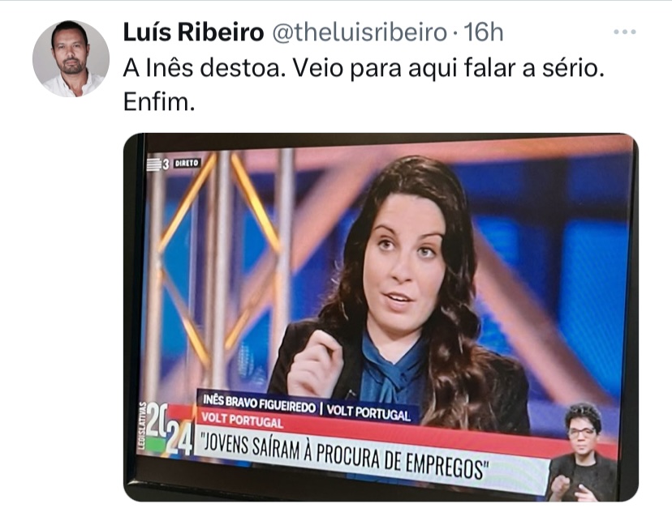Click the INÊS BRAVO FIGUEIREDO name caption
The height and width of the screenshot is (508, 672).
259,403
